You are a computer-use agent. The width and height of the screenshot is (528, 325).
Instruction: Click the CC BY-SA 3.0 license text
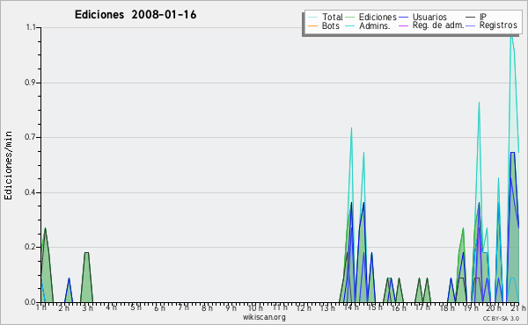coord(501,318)
